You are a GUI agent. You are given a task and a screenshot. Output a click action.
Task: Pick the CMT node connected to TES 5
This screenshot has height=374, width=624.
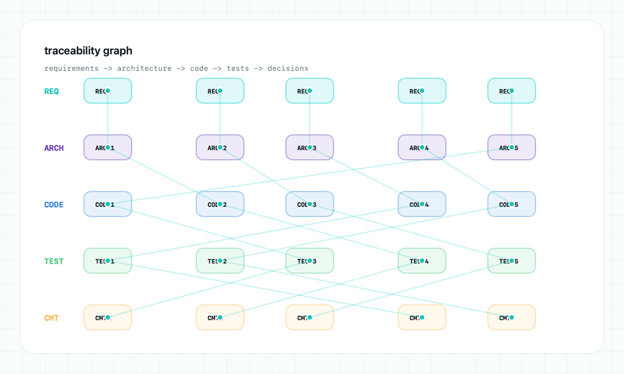point(310,317)
